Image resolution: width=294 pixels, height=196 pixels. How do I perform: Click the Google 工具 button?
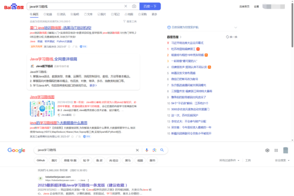[248, 160]
